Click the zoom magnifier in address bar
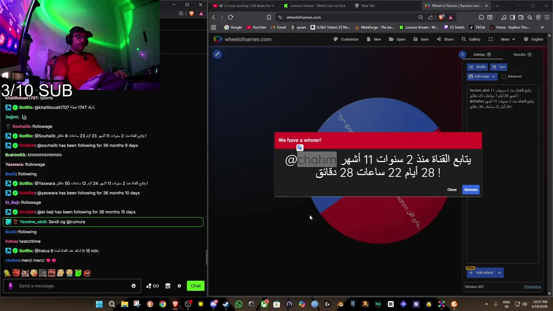 coord(421,17)
